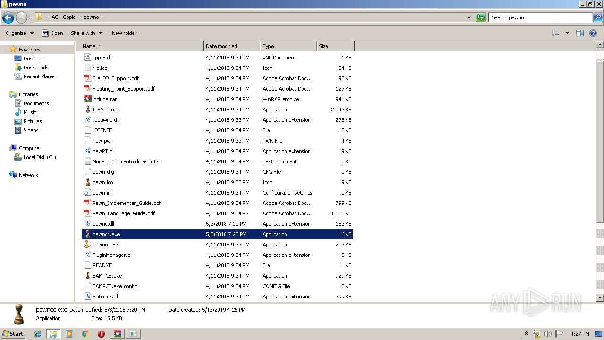The height and width of the screenshot is (340, 604).
Task: Click the Open toolbar button
Action: coord(52,33)
